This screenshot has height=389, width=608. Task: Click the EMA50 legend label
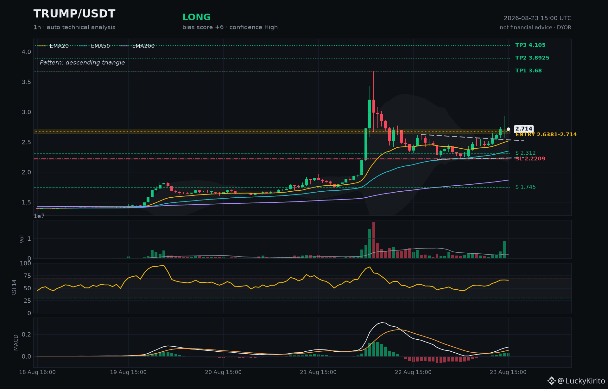[100, 46]
